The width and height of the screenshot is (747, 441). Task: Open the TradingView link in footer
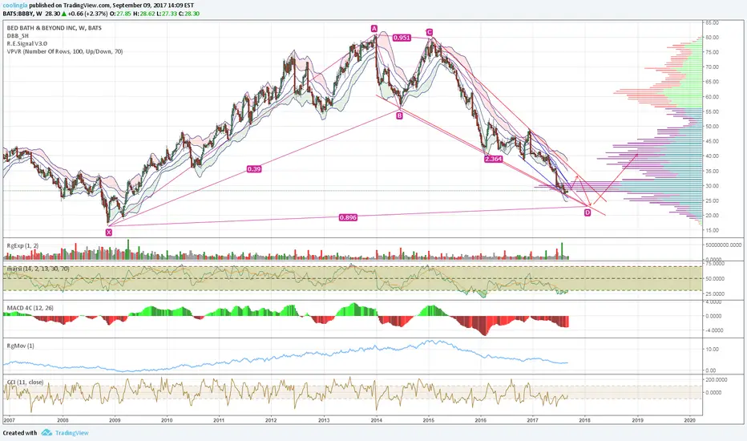(x=72, y=433)
